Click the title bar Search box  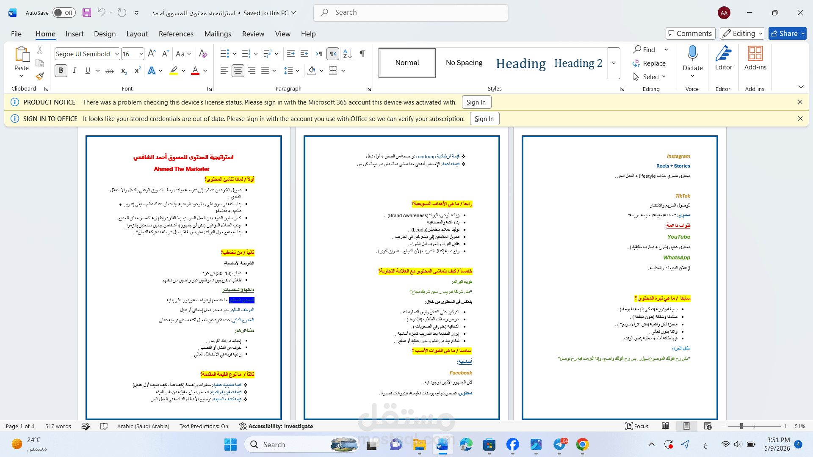(x=411, y=13)
